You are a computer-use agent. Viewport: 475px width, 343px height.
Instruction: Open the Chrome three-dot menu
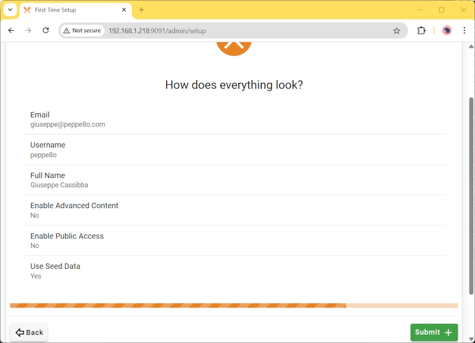[x=464, y=30]
